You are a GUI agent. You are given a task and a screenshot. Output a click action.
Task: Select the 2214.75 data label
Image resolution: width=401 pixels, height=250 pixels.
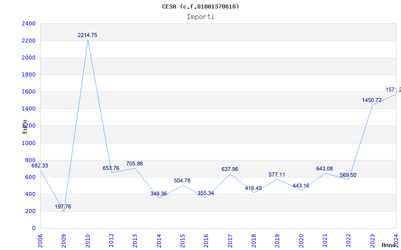pyautogui.click(x=87, y=35)
